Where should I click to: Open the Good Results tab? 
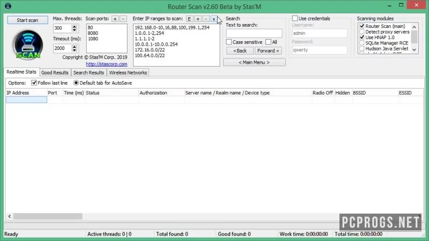pyautogui.click(x=55, y=72)
